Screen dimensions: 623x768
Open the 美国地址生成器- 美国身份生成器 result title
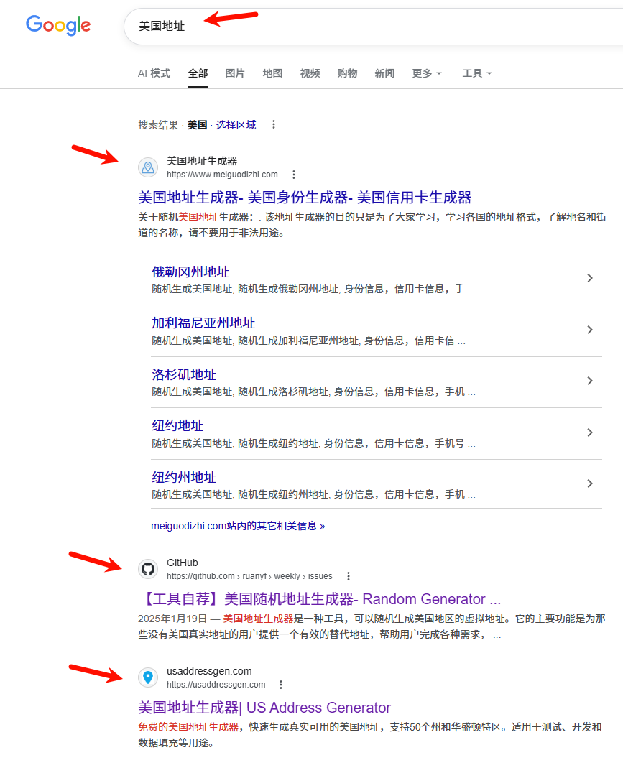tap(305, 198)
